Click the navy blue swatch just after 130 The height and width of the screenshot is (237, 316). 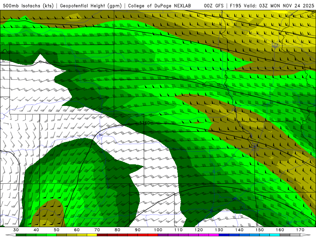pos(224,235)
